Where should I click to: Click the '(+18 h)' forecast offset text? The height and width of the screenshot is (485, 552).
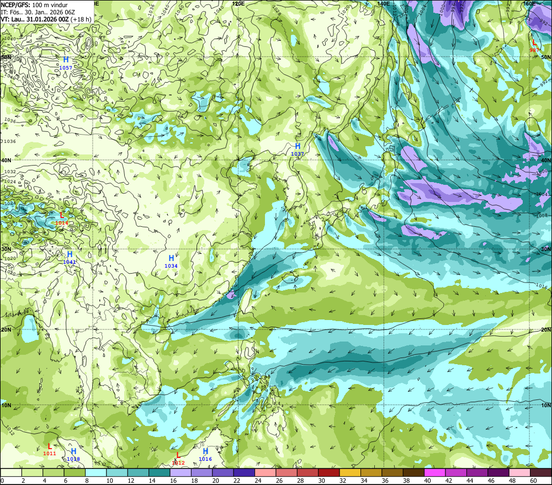point(81,19)
